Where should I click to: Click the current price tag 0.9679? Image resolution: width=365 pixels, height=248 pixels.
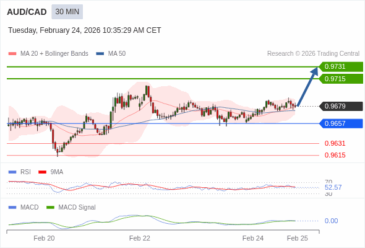coord(341,106)
